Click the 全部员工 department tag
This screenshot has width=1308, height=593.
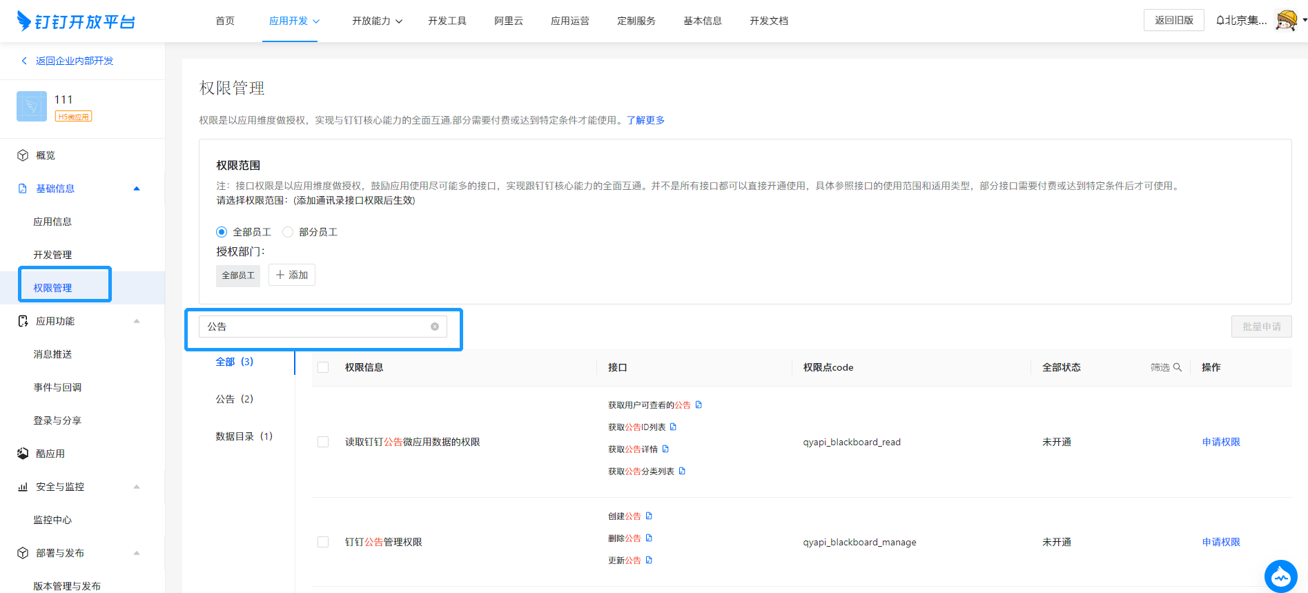pos(238,275)
